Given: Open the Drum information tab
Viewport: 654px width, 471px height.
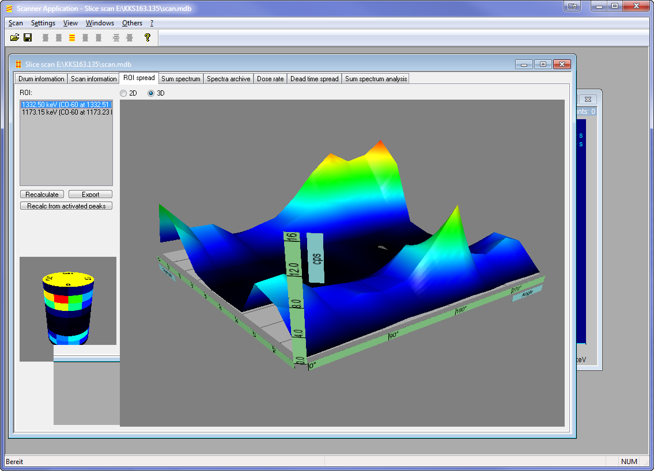Looking at the screenshot, I should pyautogui.click(x=41, y=79).
